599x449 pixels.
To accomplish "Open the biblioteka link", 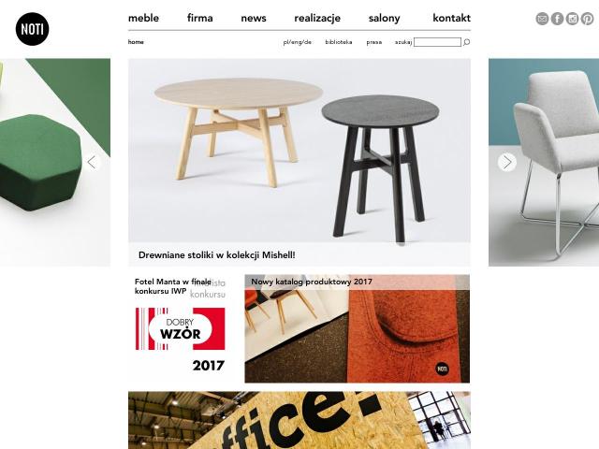I will pyautogui.click(x=339, y=42).
